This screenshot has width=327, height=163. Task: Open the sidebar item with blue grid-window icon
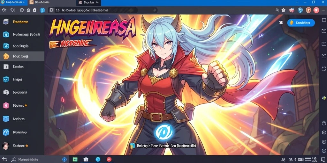tap(22, 34)
